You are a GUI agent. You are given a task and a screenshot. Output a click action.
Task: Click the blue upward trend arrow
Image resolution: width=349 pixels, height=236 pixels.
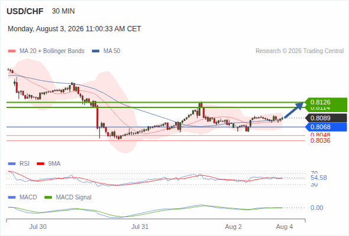(294, 110)
